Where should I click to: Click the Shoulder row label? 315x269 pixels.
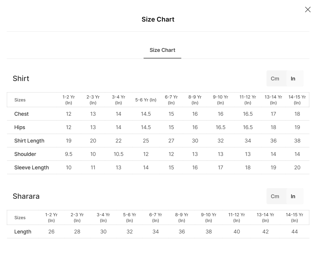click(25, 154)
